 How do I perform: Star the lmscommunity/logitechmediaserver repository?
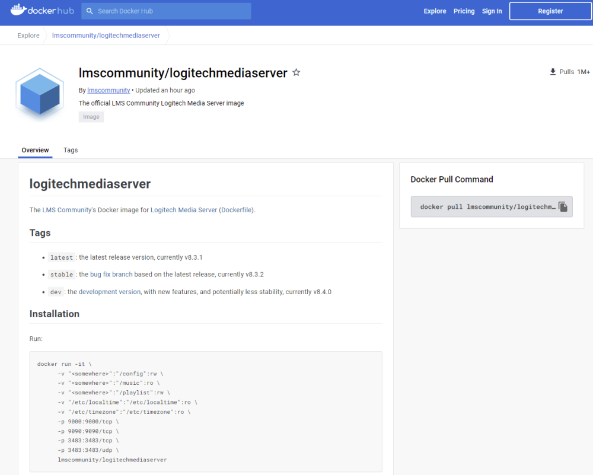point(296,72)
